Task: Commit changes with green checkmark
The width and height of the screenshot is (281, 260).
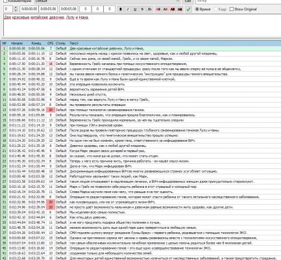Action: pos(189,9)
